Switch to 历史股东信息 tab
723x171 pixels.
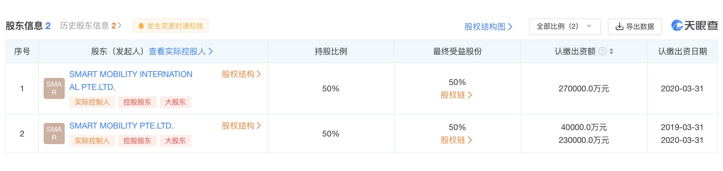[91, 26]
